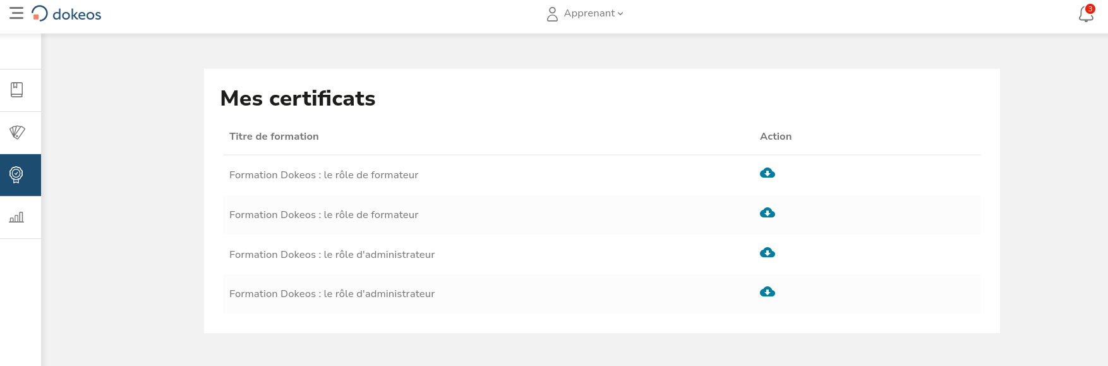Image resolution: width=1108 pixels, height=366 pixels.
Task: Select second 'le rôle d'administrateur' row title
Action: pos(332,294)
